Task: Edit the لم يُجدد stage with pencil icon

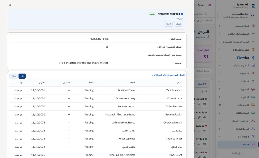Action: (x=199, y=131)
